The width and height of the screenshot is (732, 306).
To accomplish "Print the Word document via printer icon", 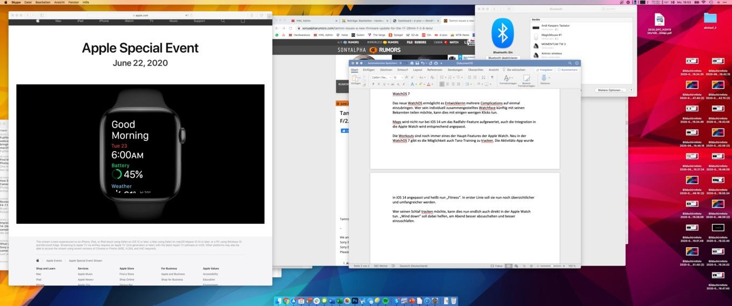I will [x=436, y=63].
